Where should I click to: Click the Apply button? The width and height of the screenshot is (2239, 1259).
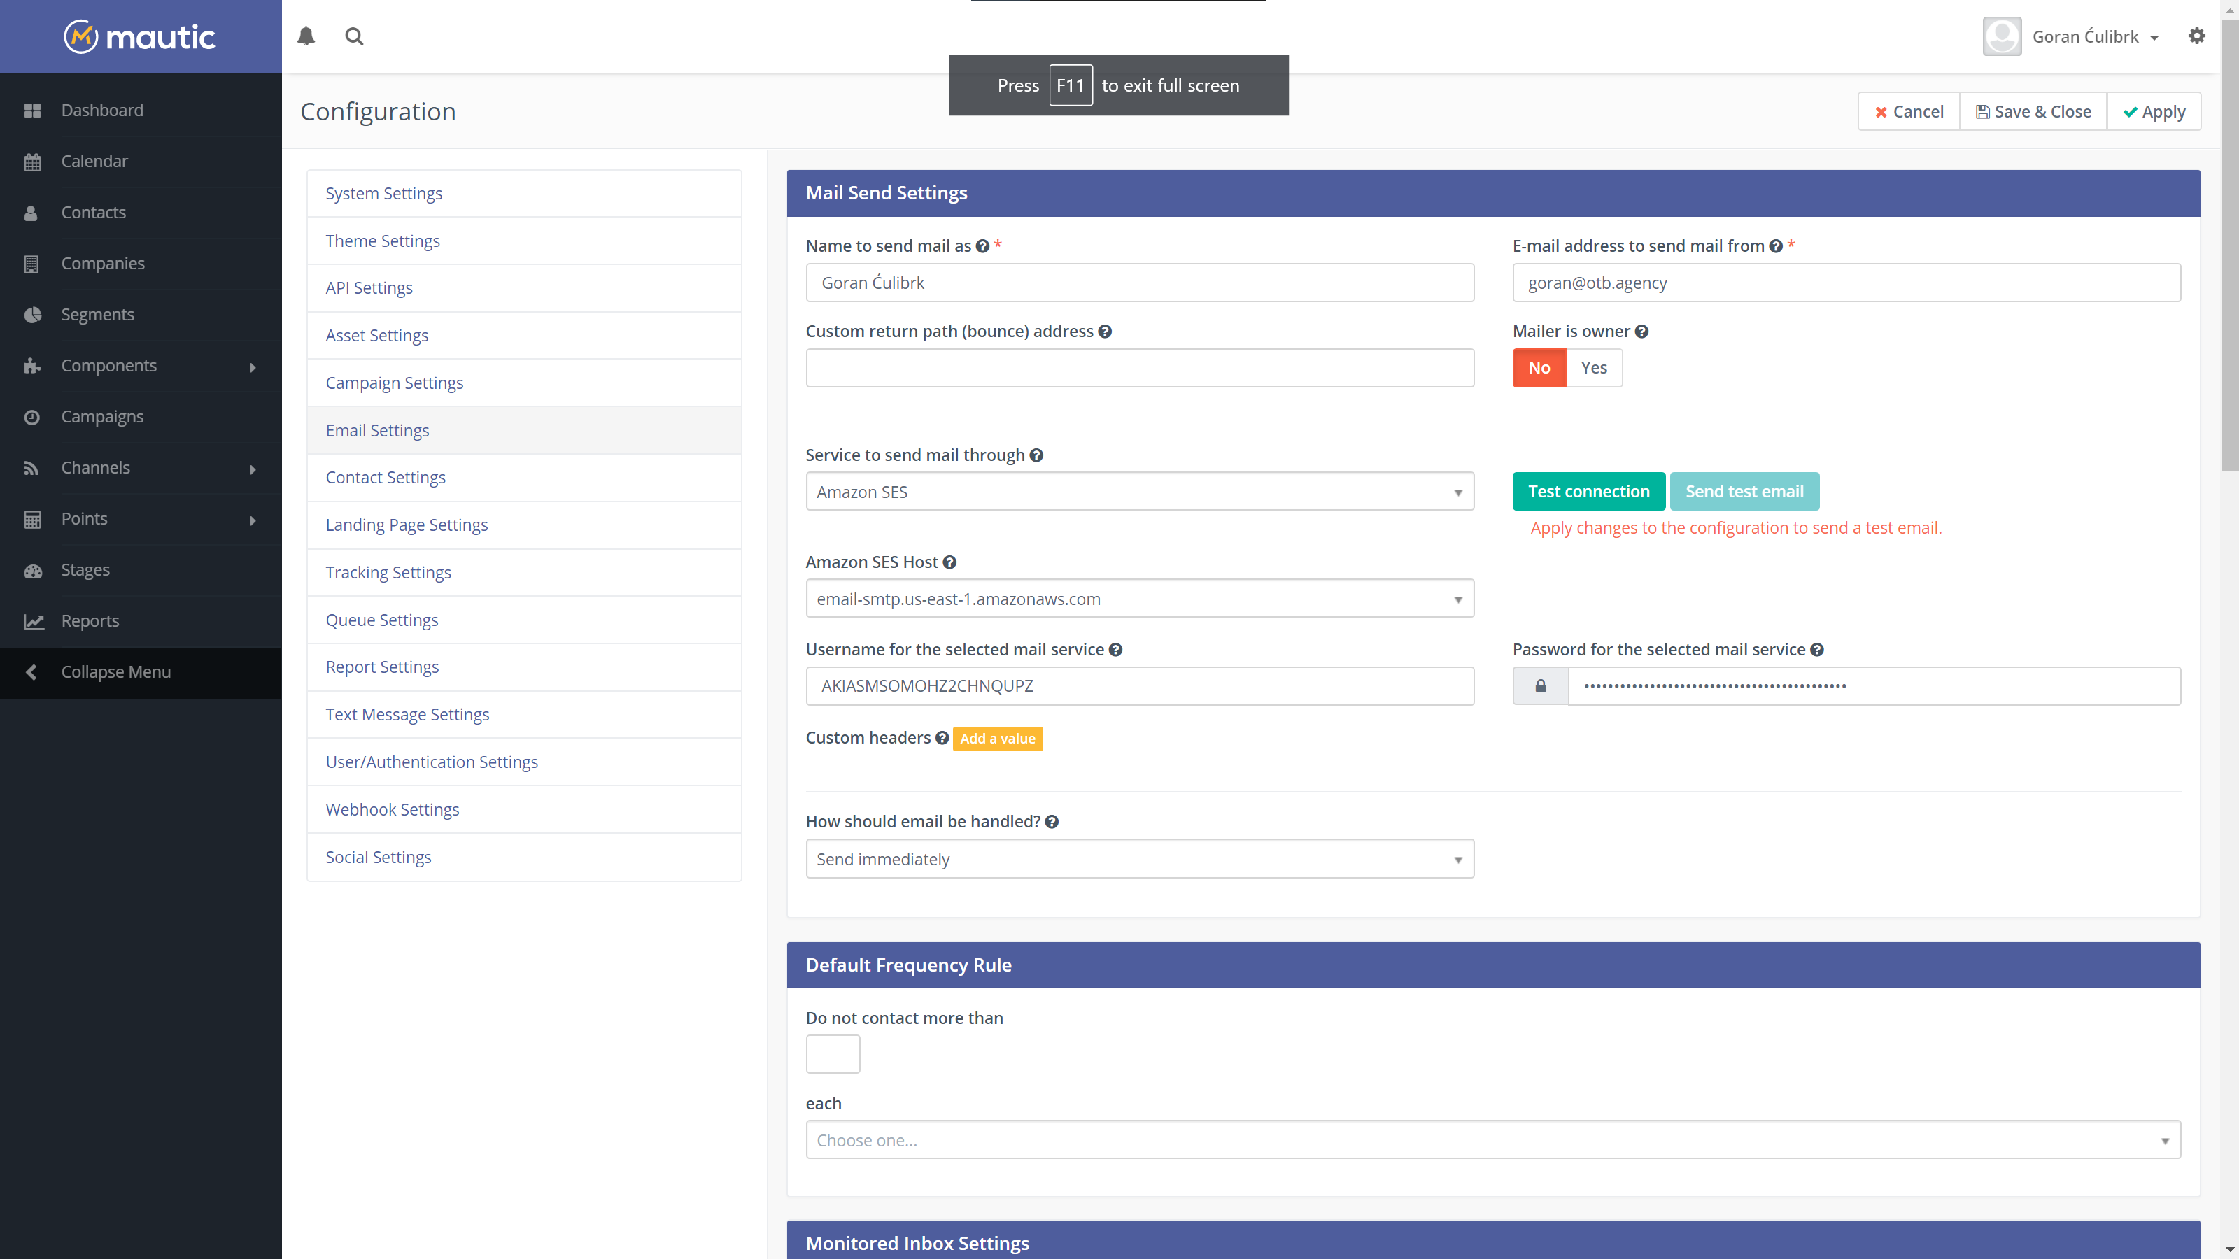(2154, 111)
